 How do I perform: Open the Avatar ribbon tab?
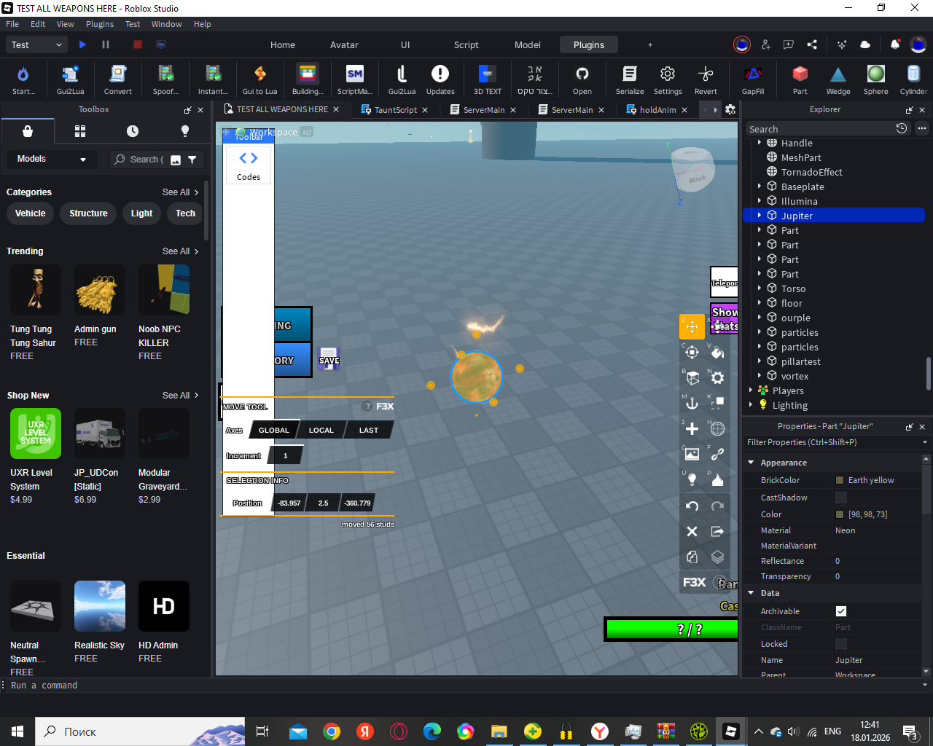point(344,44)
